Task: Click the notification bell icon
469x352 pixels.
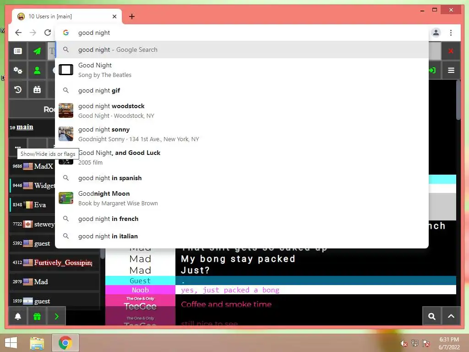Action: tap(18, 316)
